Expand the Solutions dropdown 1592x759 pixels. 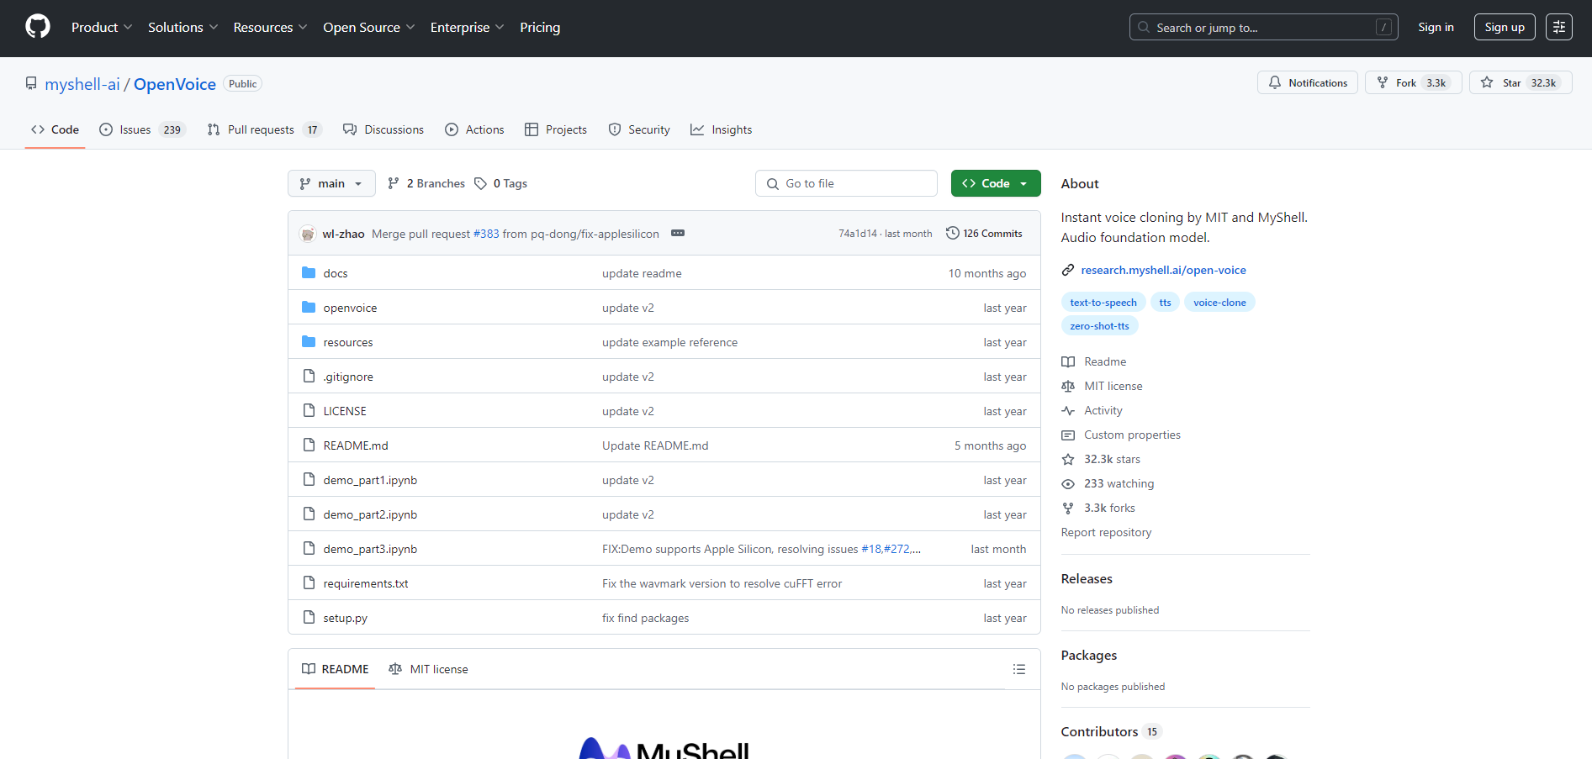point(182,27)
